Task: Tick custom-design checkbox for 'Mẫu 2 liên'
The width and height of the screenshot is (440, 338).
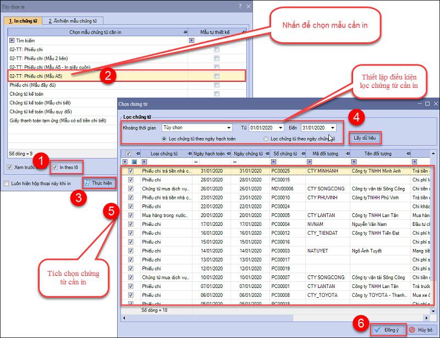Action: pos(217,58)
